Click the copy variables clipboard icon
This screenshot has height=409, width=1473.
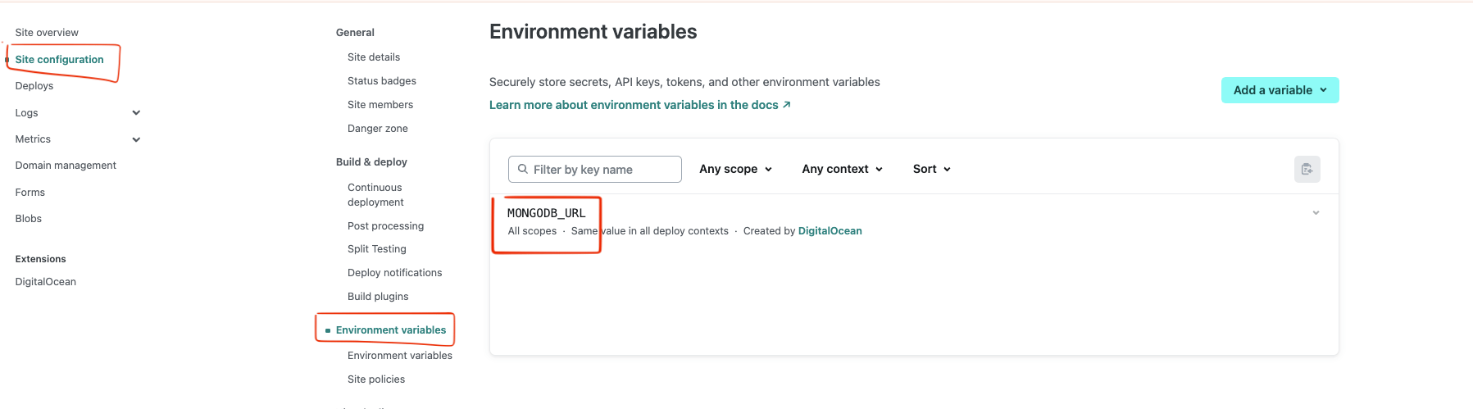(1307, 169)
